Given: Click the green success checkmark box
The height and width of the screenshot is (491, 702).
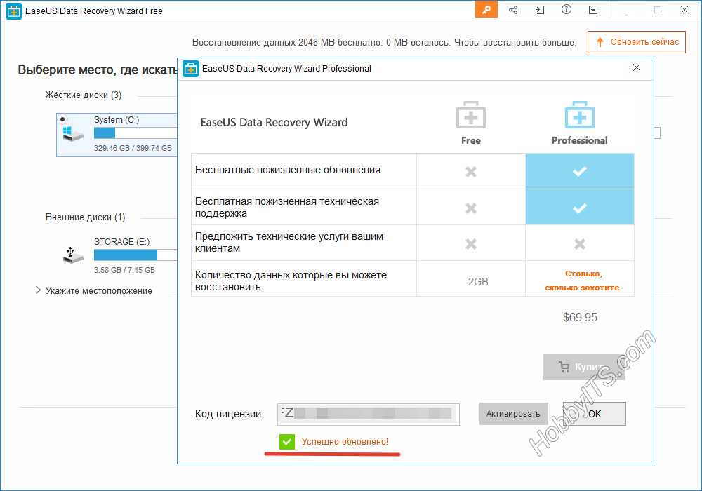Looking at the screenshot, I should tap(286, 441).
